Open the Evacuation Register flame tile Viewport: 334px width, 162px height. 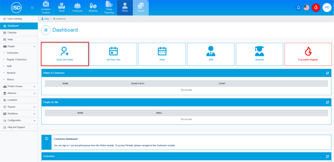point(308,51)
